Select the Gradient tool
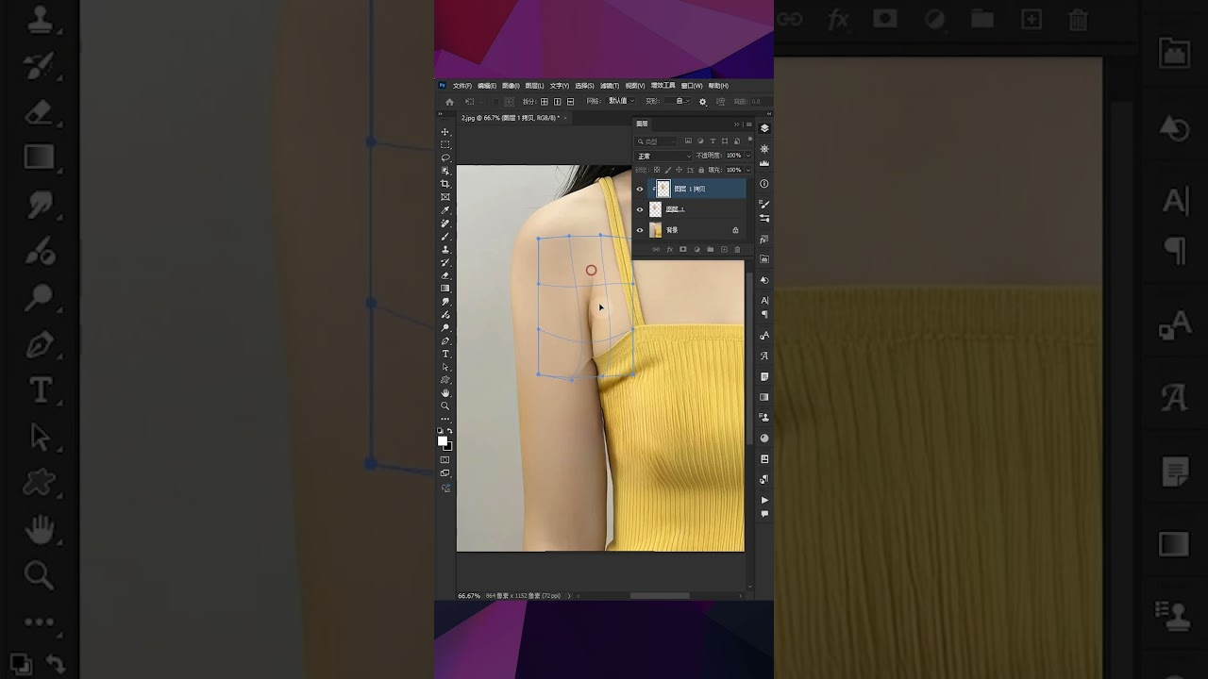The width and height of the screenshot is (1208, 679). [445, 289]
